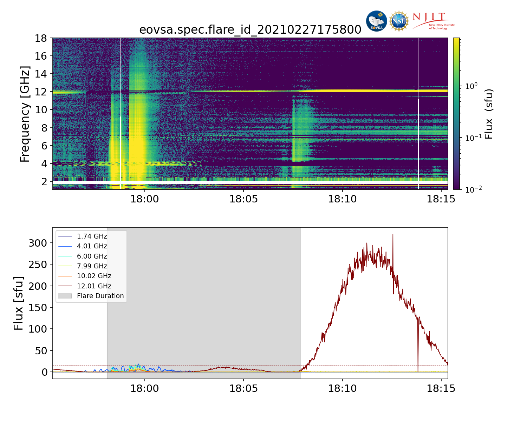Click the 18:05 tick under the spectrogram
Viewport: 527px width, 421px height.
(243, 199)
